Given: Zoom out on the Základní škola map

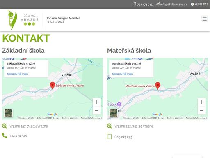Looking at the screenshot, I should coord(97,110).
